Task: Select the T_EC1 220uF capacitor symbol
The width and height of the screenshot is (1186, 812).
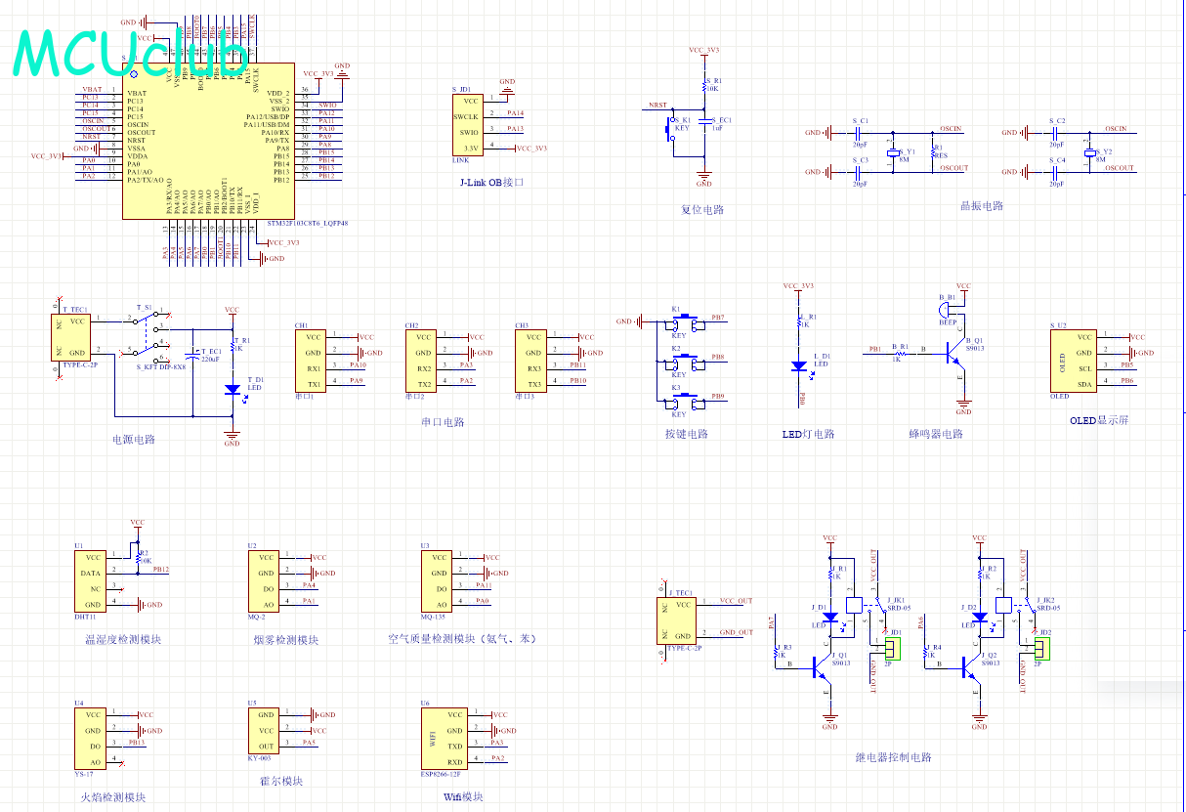Action: coord(195,357)
